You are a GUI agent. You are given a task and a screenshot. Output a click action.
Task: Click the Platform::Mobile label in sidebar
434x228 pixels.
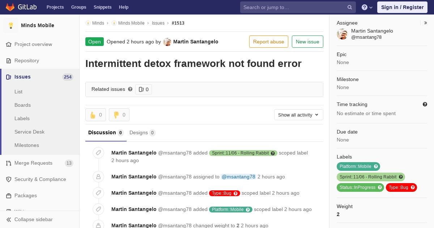358,166
